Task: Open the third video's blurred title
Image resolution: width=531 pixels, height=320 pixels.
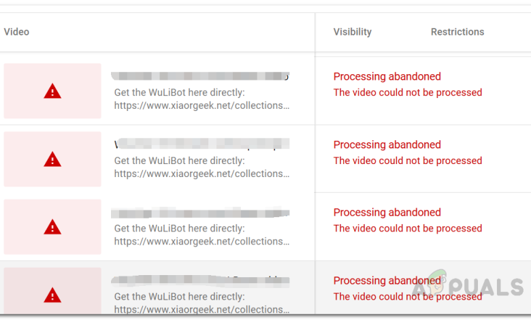Action: 201,212
